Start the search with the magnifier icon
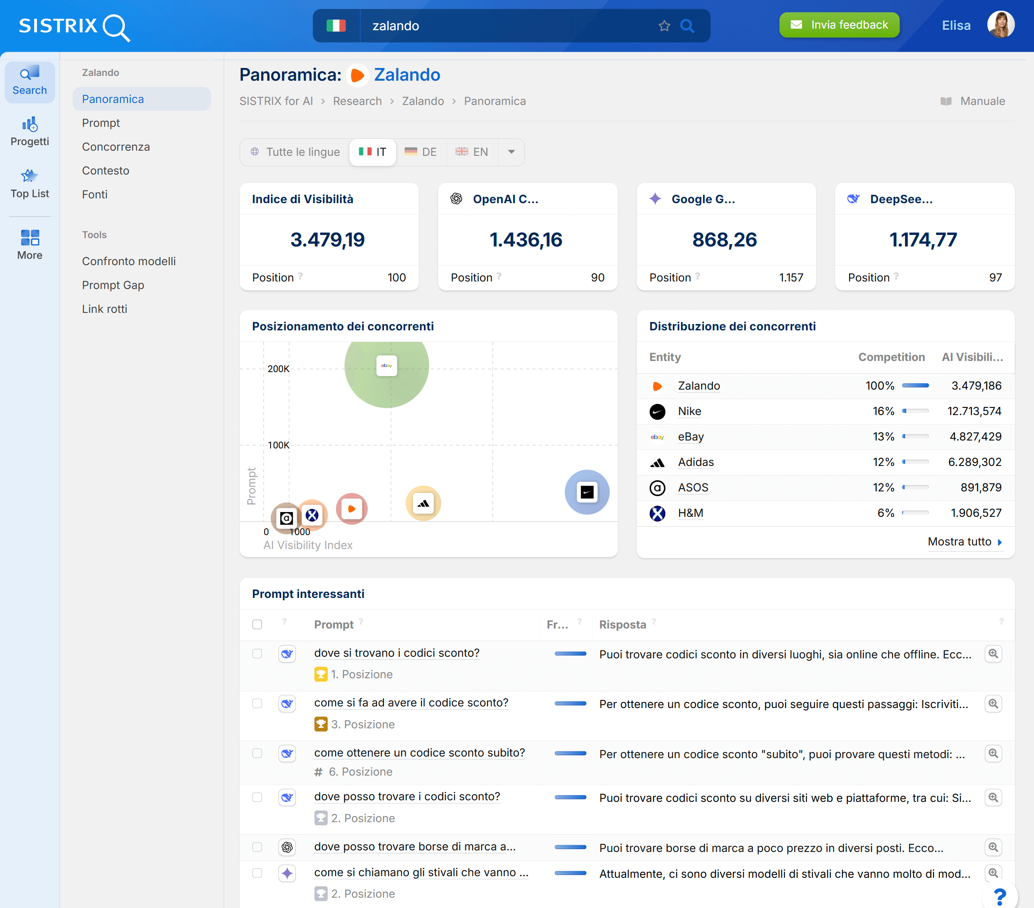This screenshot has width=1034, height=908. pos(688,25)
